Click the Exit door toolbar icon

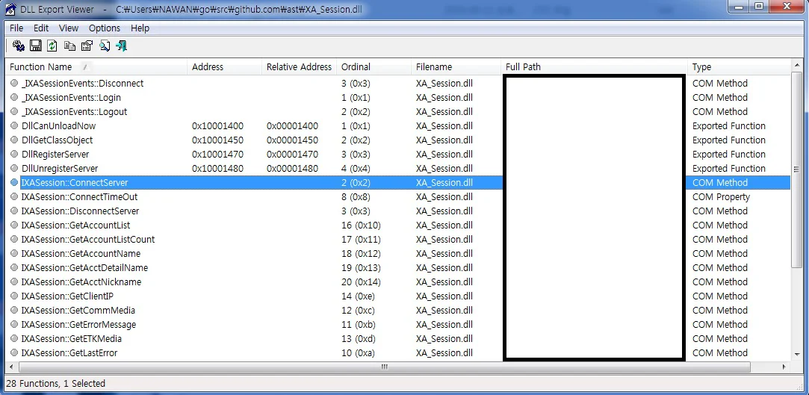coord(121,46)
